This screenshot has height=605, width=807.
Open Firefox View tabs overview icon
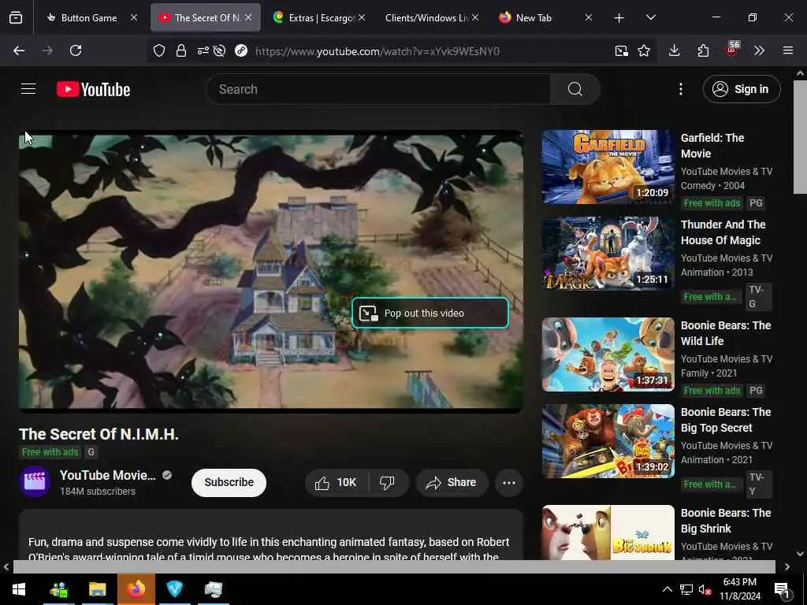16,18
